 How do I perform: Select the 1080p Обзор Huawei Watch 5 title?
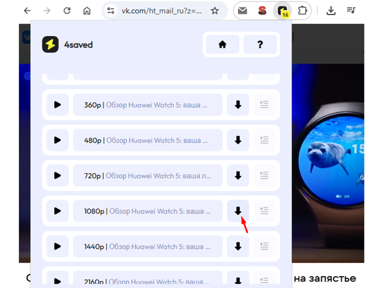click(x=148, y=211)
